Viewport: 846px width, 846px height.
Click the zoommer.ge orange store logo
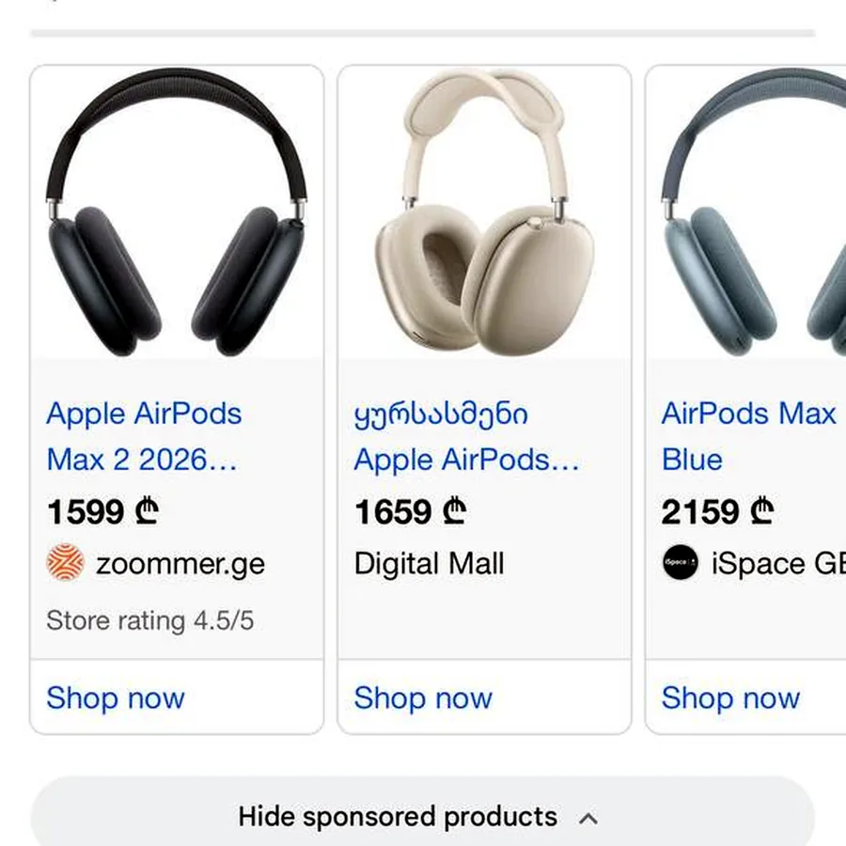(65, 562)
